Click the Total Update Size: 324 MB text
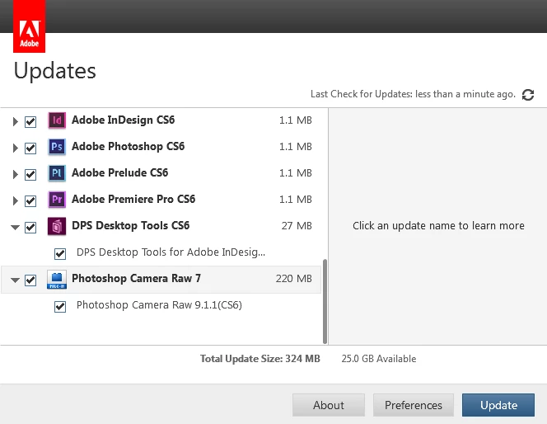This screenshot has height=424, width=547. 259,359
